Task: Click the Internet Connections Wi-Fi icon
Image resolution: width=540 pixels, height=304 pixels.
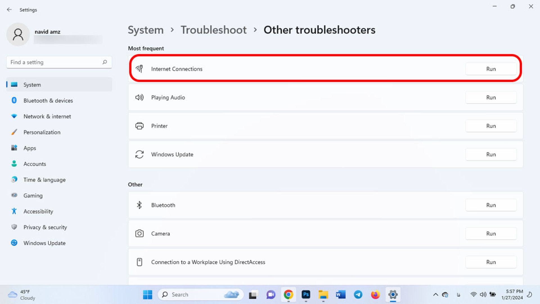Action: 139,69
